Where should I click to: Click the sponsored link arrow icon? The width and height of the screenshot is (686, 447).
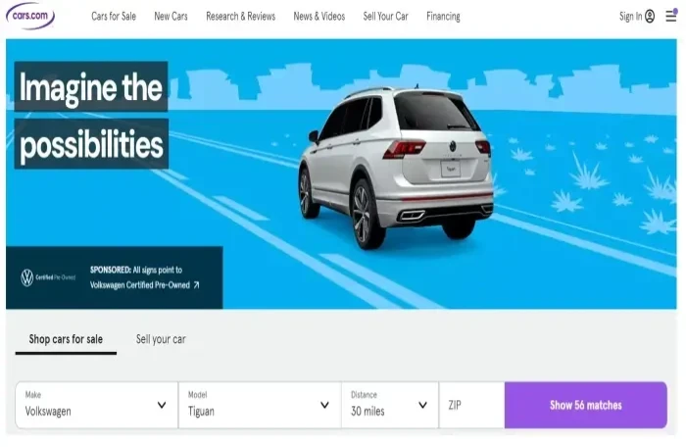point(196,285)
